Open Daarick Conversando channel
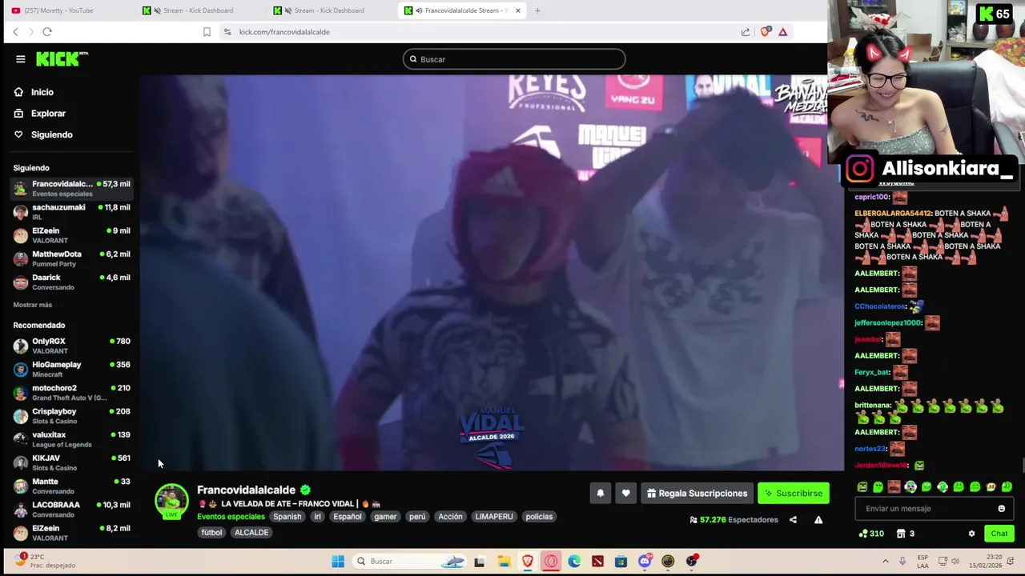Viewport: 1025px width, 576px height. pos(71,282)
